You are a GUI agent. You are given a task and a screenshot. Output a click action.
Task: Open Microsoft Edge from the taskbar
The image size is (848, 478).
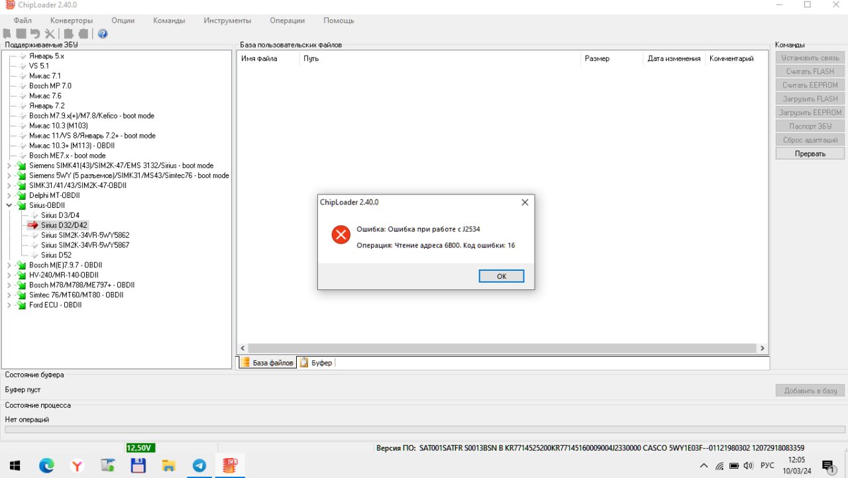pyautogui.click(x=46, y=465)
